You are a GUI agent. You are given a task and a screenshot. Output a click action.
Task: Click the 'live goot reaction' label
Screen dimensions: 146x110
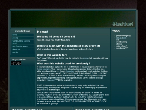[19, 59]
